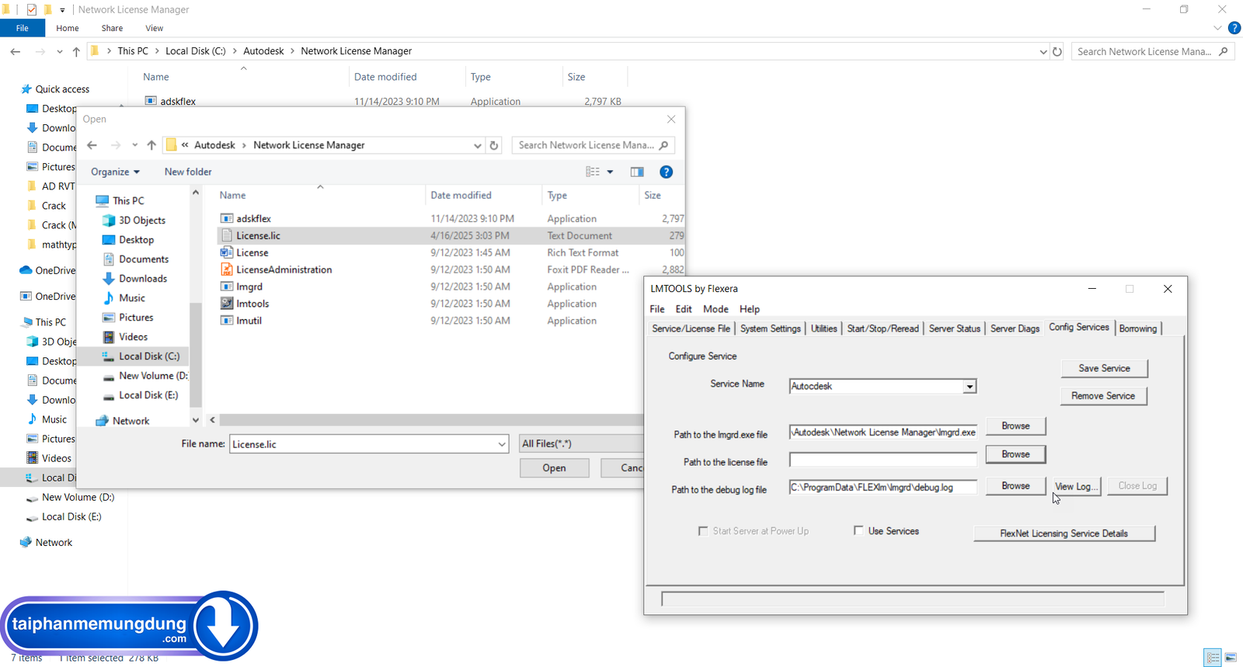Click the FlexNet Licensing Service Details button

1064,533
